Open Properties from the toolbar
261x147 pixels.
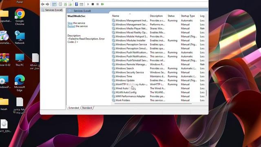[60, 4]
